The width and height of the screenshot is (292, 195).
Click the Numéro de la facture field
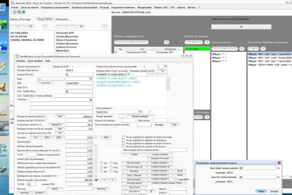tap(128, 121)
